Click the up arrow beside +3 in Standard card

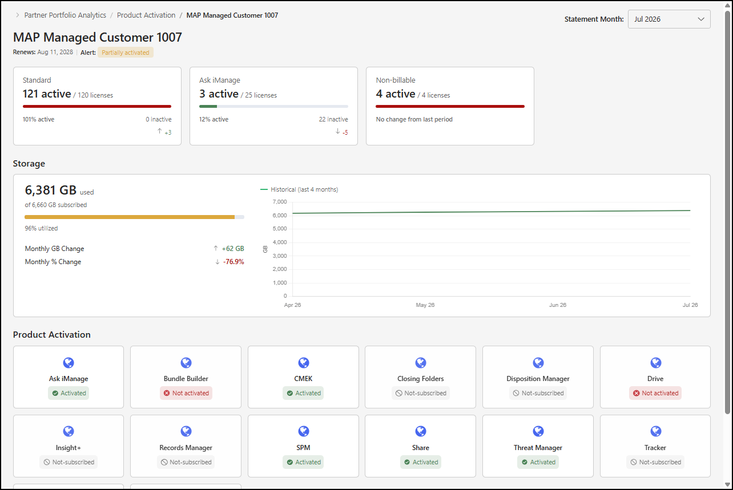159,132
